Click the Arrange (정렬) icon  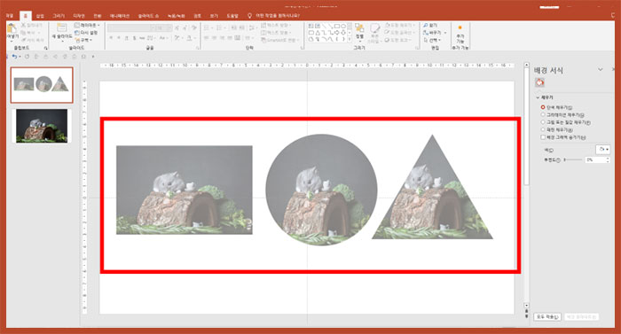coord(359,28)
